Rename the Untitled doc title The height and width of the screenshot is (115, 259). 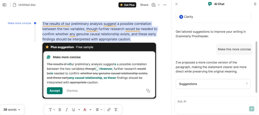27,5
